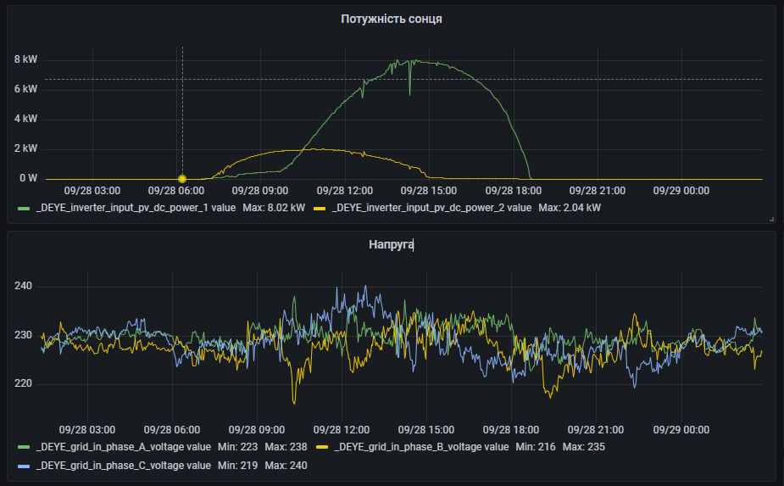Click the "Max: 235" phase B legend value
Image resolution: width=784 pixels, height=486 pixels.
pos(583,446)
